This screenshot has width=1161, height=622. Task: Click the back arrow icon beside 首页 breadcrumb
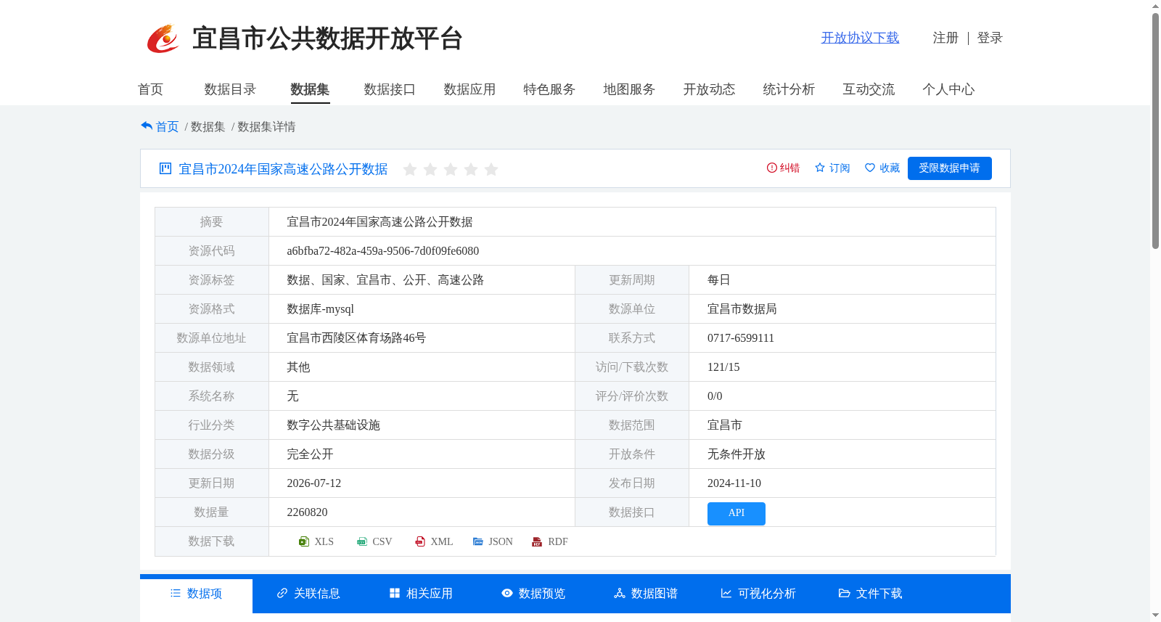(x=147, y=126)
